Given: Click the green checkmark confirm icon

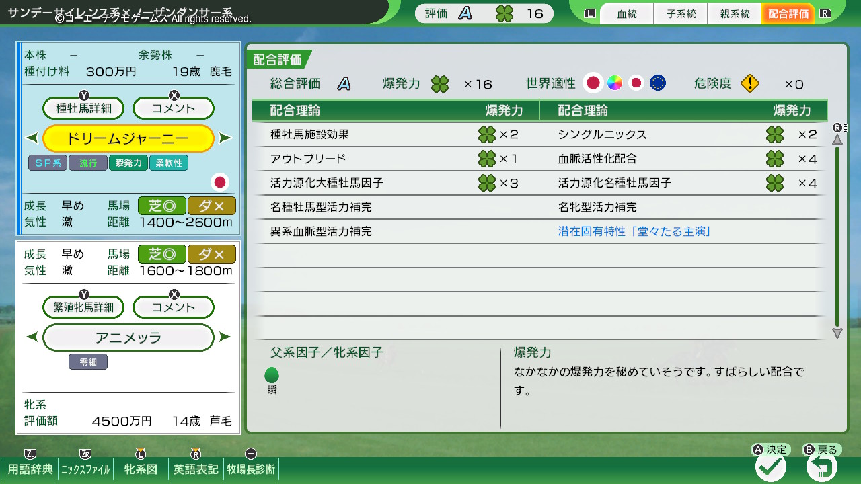Looking at the screenshot, I should (x=771, y=467).
